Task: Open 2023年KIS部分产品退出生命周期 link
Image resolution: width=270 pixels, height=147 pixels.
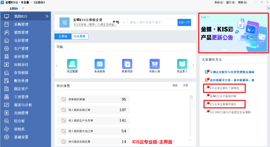Action: [230, 112]
